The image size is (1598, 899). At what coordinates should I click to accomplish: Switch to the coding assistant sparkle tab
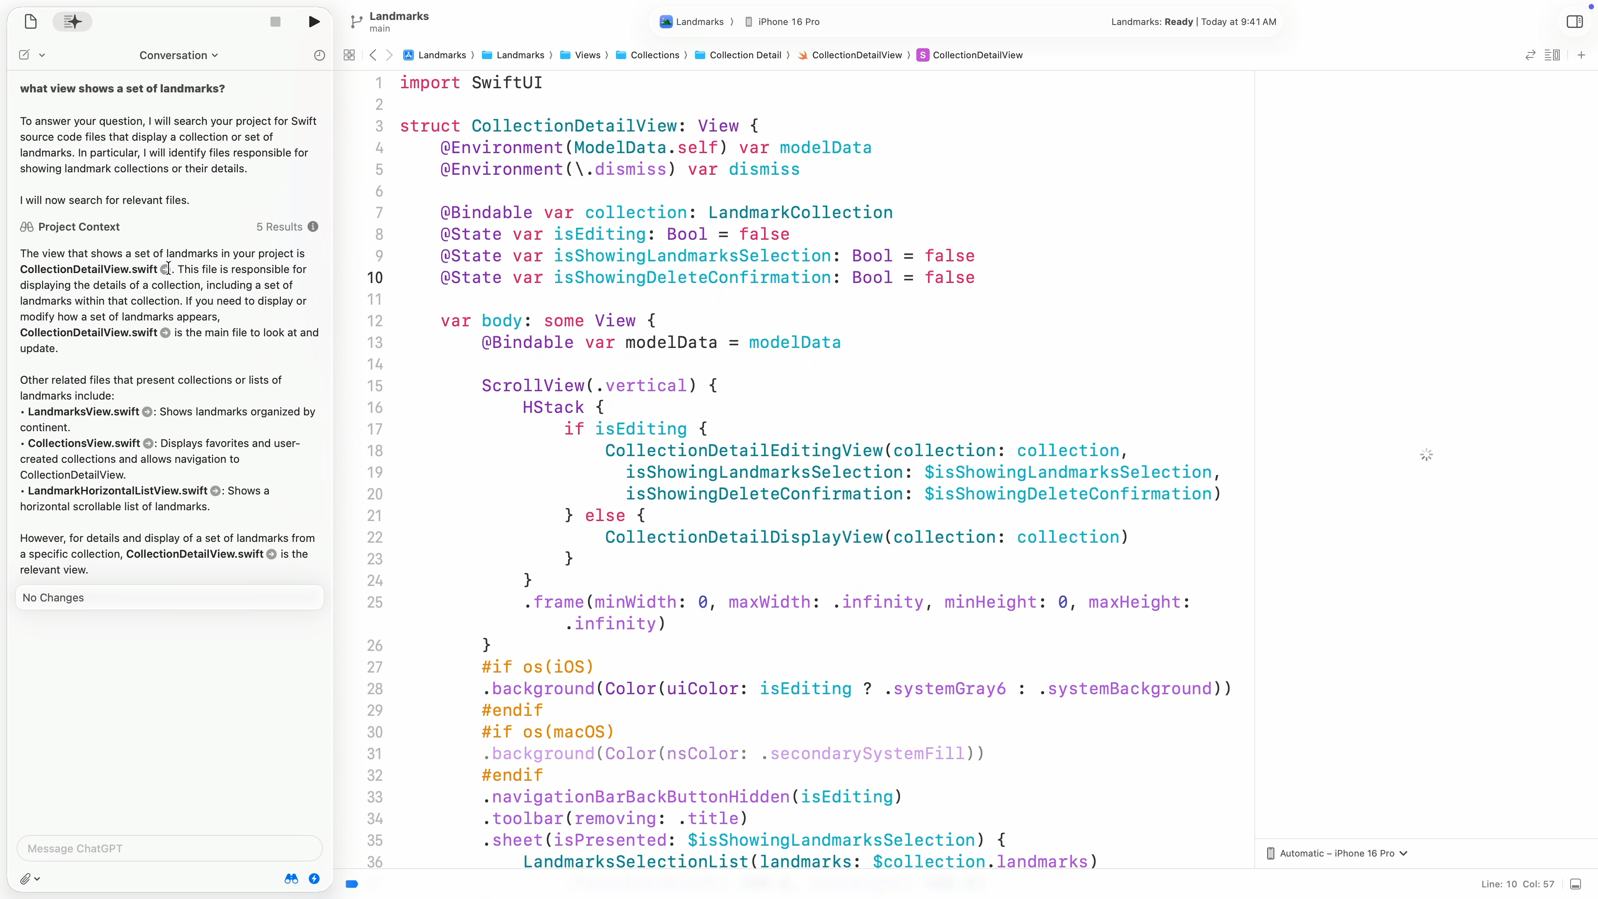(72, 22)
